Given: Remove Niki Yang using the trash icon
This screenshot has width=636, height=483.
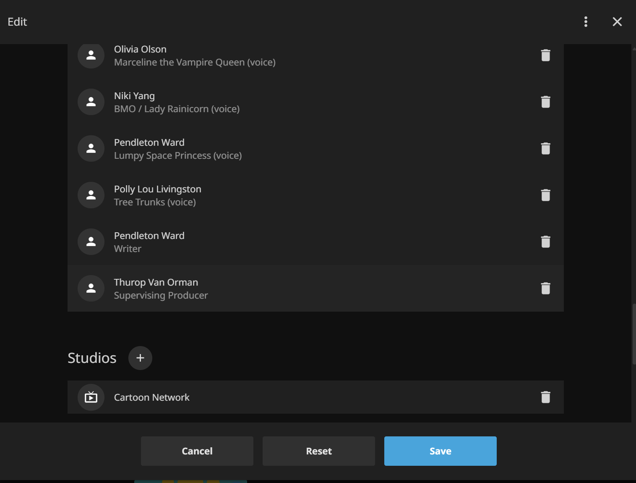Looking at the screenshot, I should (x=545, y=102).
